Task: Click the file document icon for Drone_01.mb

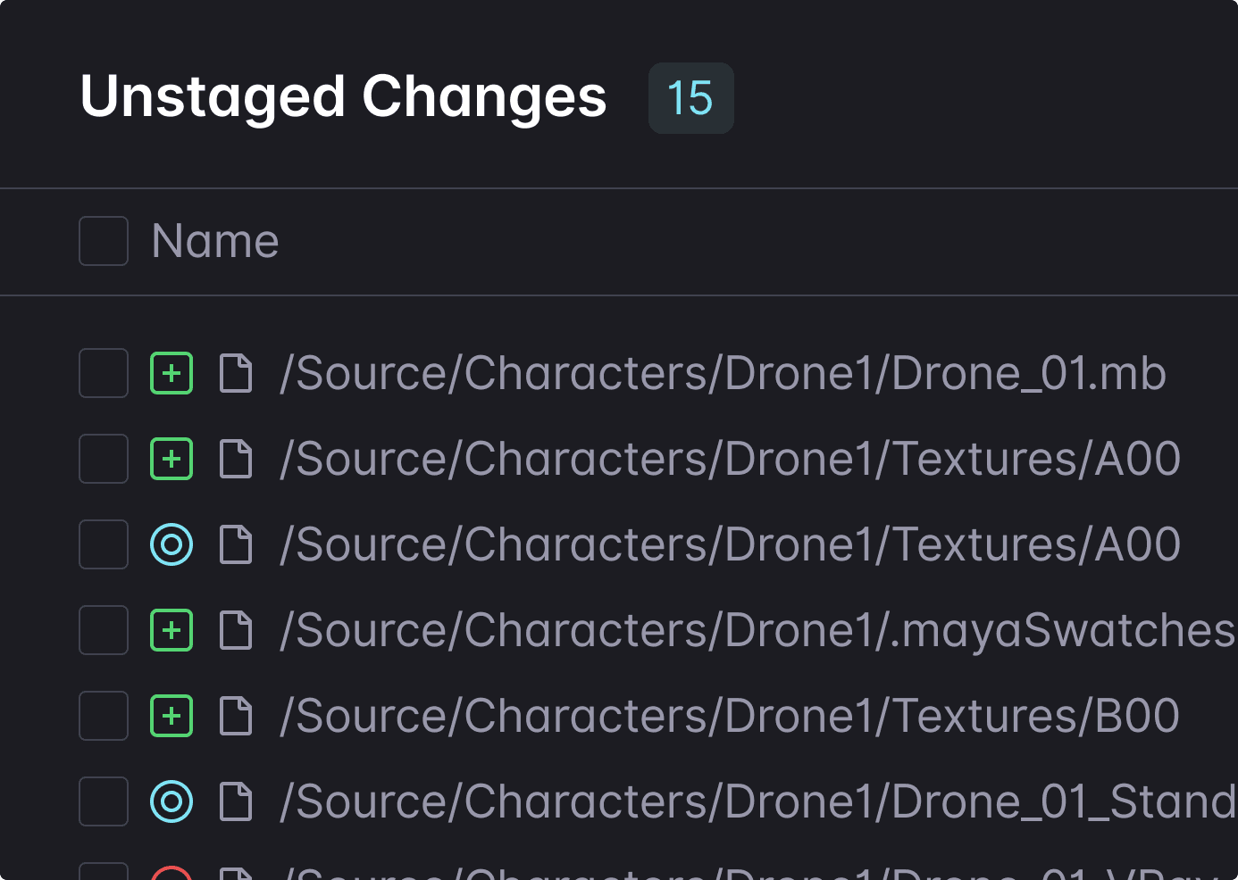Action: click(x=236, y=373)
